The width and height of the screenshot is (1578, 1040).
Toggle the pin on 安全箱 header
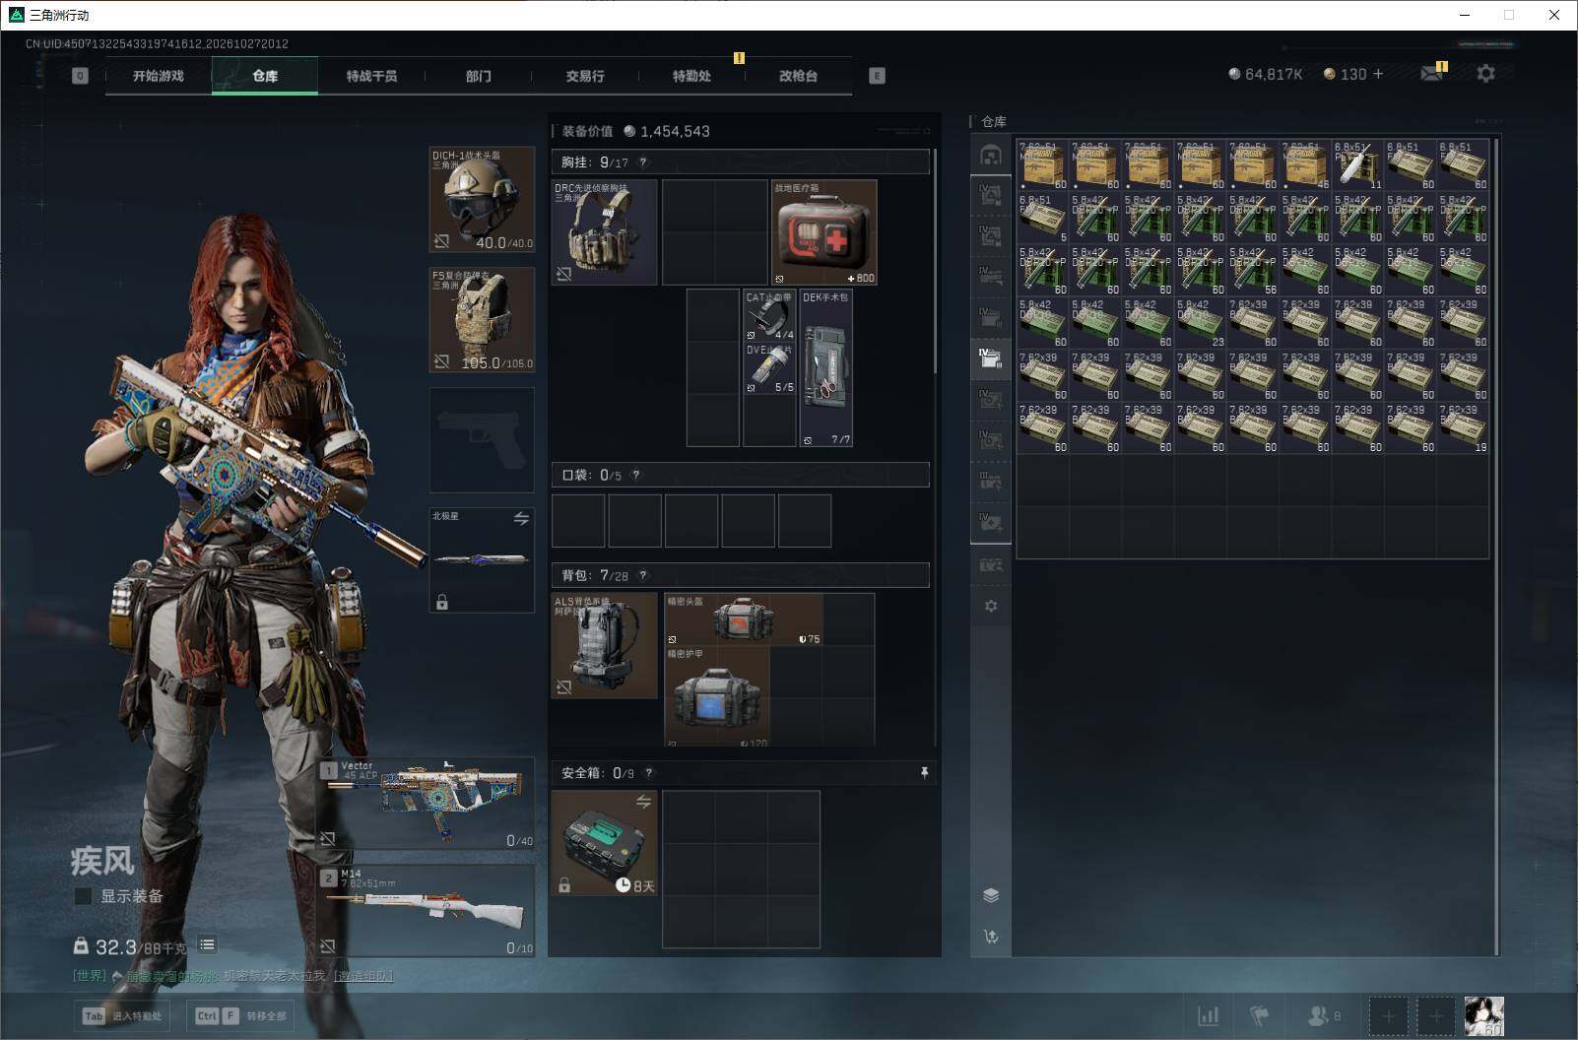coord(924,773)
